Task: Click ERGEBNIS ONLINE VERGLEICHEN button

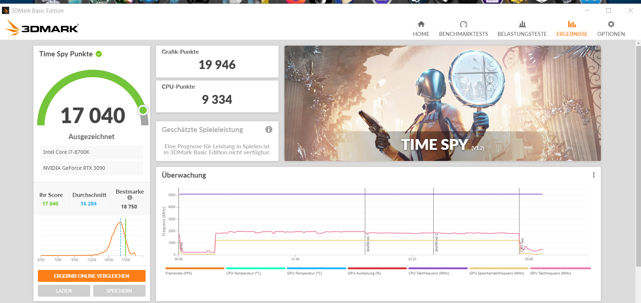Action: pyautogui.click(x=91, y=276)
